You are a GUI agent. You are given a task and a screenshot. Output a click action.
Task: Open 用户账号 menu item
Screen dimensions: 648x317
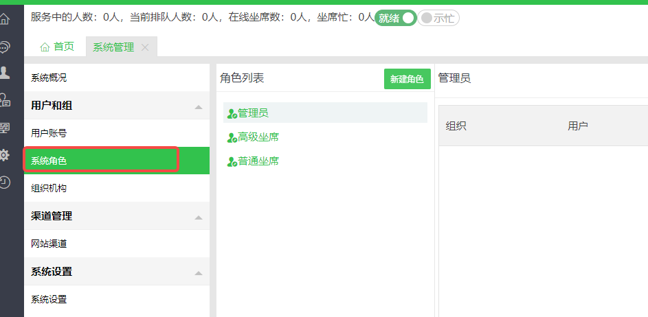(117, 133)
